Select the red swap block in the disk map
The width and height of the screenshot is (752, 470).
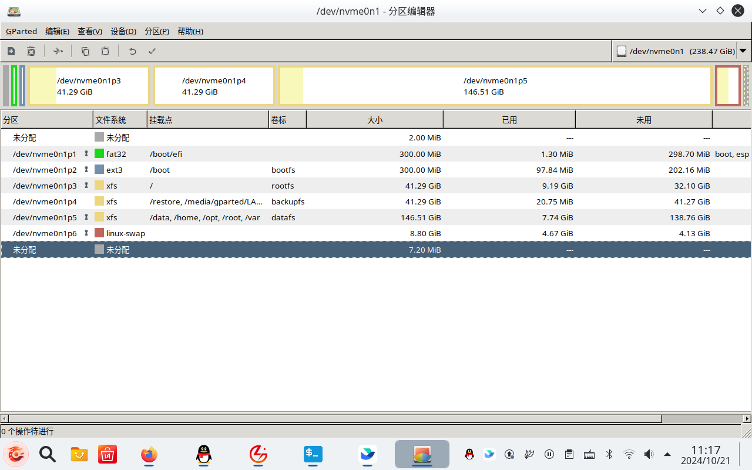(x=728, y=86)
